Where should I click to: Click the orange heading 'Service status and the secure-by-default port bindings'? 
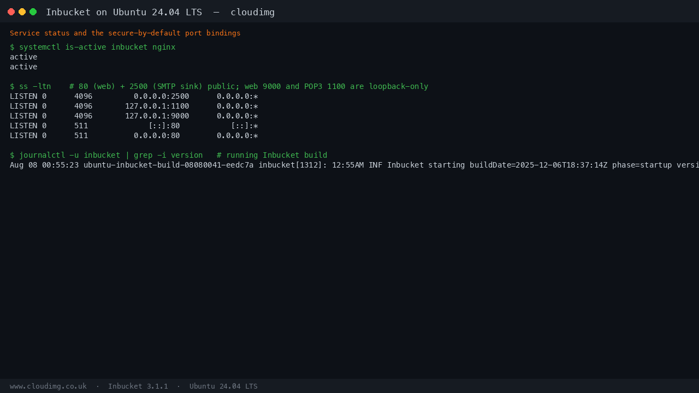pos(125,33)
